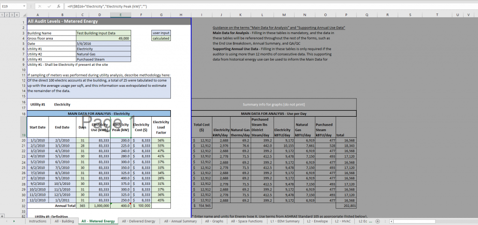
Task: Select column E header
Action: tap(121, 14)
